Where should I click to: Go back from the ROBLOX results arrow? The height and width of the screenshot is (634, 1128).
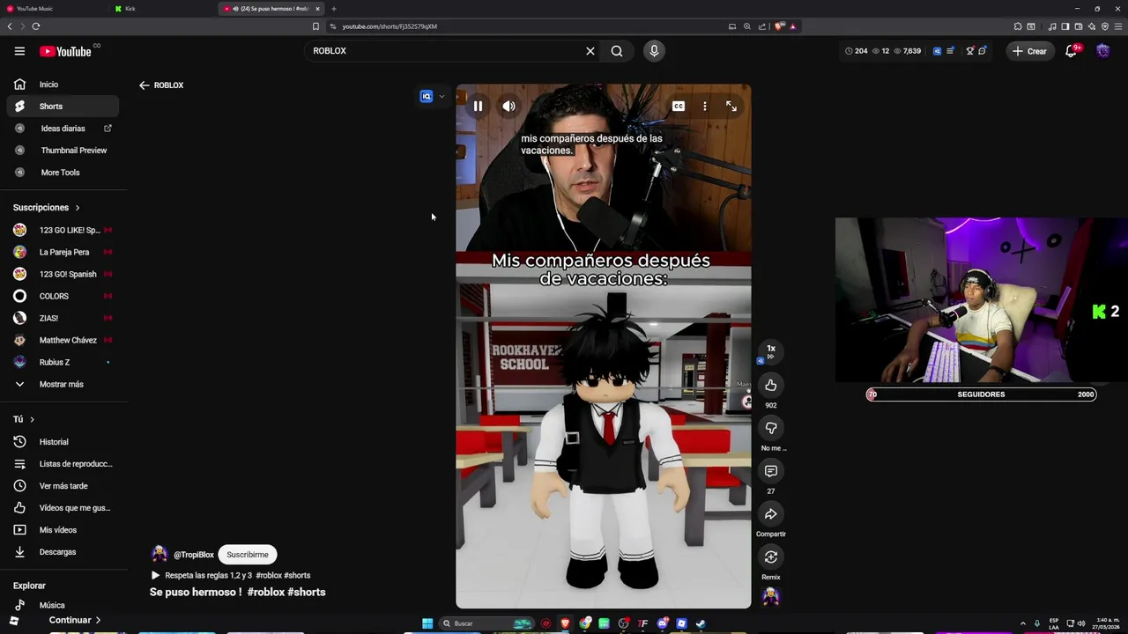pyautogui.click(x=144, y=85)
